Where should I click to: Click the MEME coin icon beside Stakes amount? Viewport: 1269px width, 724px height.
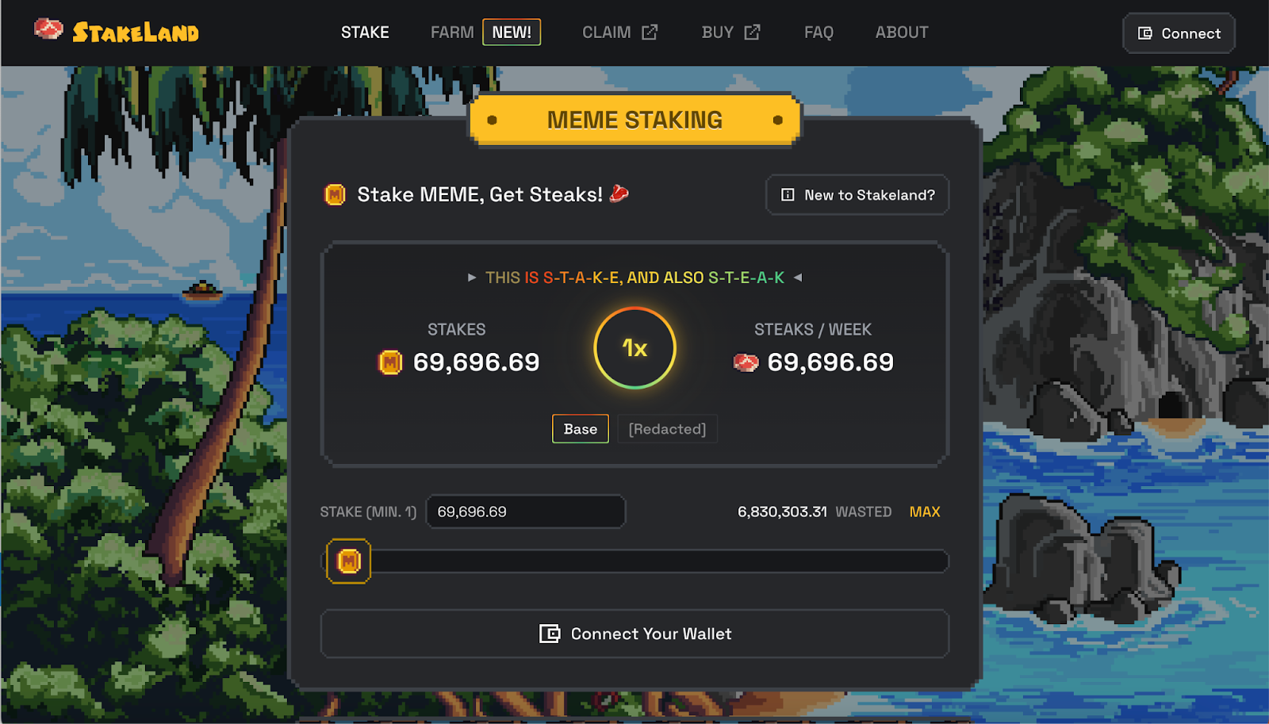[390, 362]
